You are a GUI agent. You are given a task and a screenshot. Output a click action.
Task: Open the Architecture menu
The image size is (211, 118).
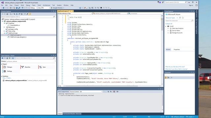click(x=46, y=5)
